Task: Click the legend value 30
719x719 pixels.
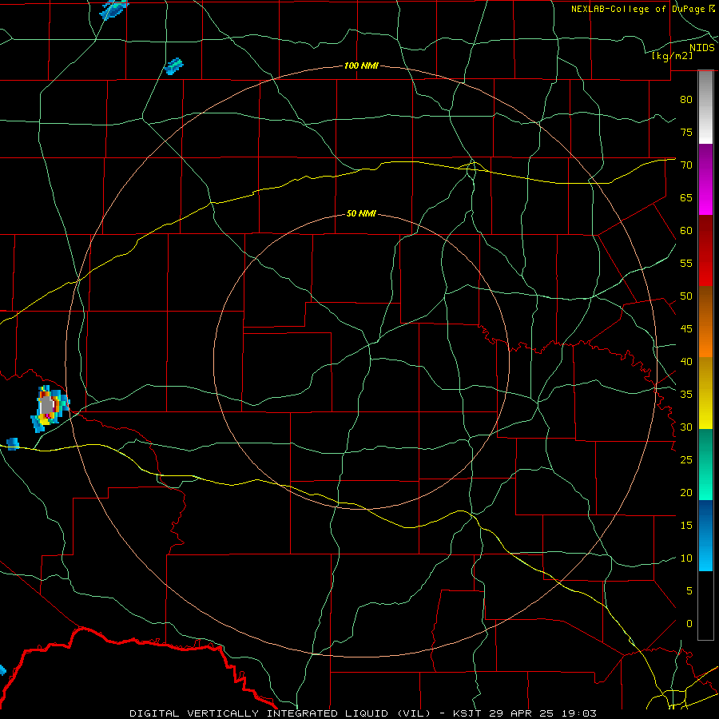Action: 686,427
